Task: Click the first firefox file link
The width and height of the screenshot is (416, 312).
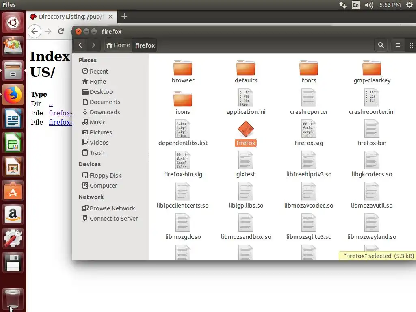Action: pos(61,113)
